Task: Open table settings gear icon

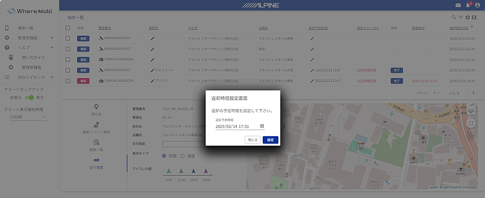Action: [468, 18]
